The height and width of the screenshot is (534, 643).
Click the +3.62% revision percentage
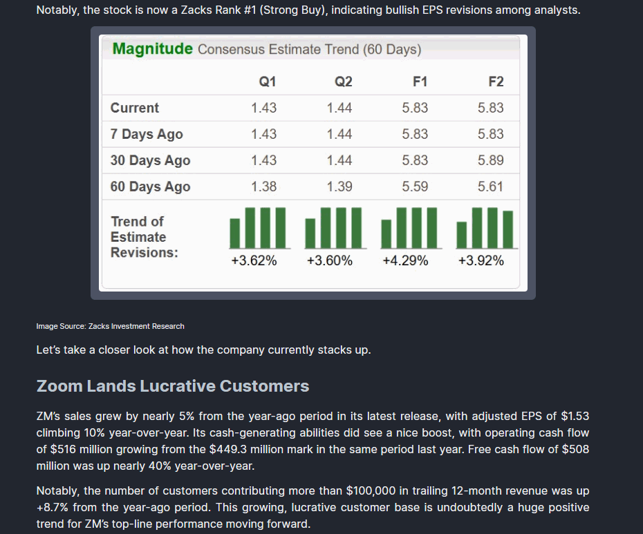point(254,261)
